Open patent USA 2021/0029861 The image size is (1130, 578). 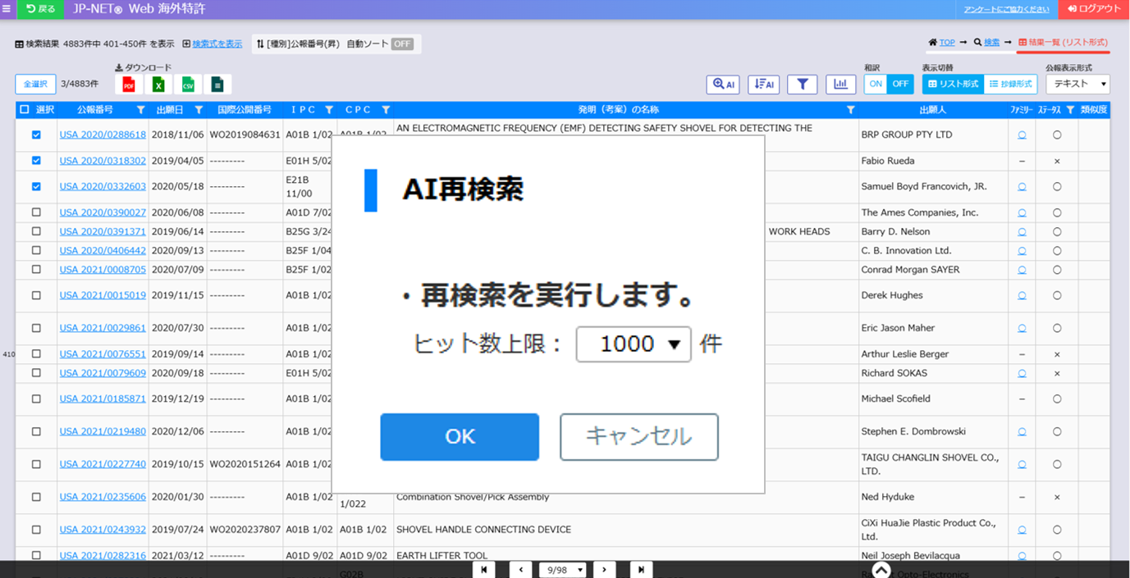pos(103,328)
